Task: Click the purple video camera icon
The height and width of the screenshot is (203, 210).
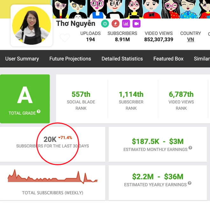Action: click(136, 24)
